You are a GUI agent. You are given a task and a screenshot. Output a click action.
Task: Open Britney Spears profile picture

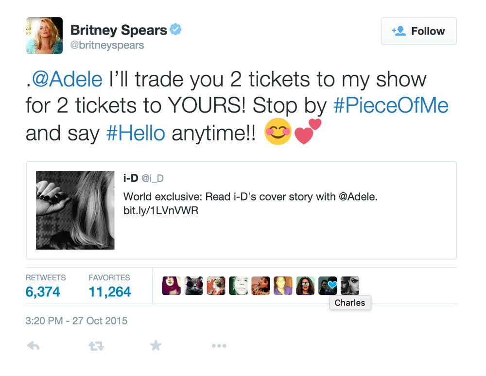tap(44, 35)
